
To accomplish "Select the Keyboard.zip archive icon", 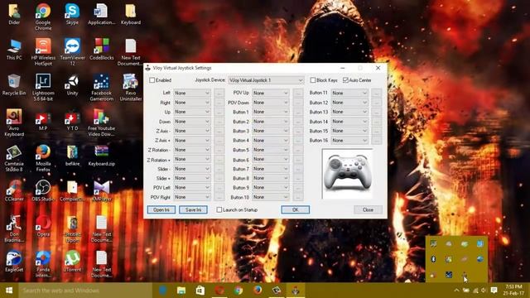I will coord(101,156).
